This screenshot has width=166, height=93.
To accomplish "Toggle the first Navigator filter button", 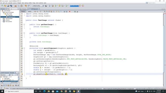I will click(2, 86).
